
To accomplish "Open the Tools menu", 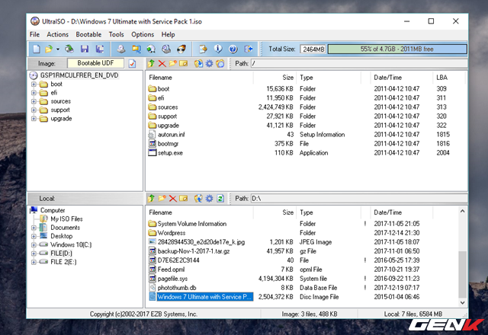I will tap(117, 34).
